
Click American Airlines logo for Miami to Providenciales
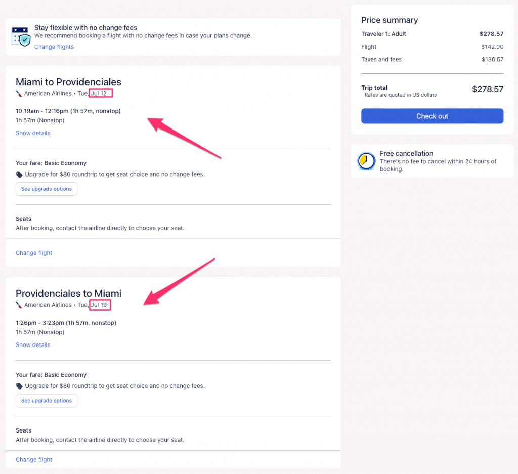(x=19, y=94)
